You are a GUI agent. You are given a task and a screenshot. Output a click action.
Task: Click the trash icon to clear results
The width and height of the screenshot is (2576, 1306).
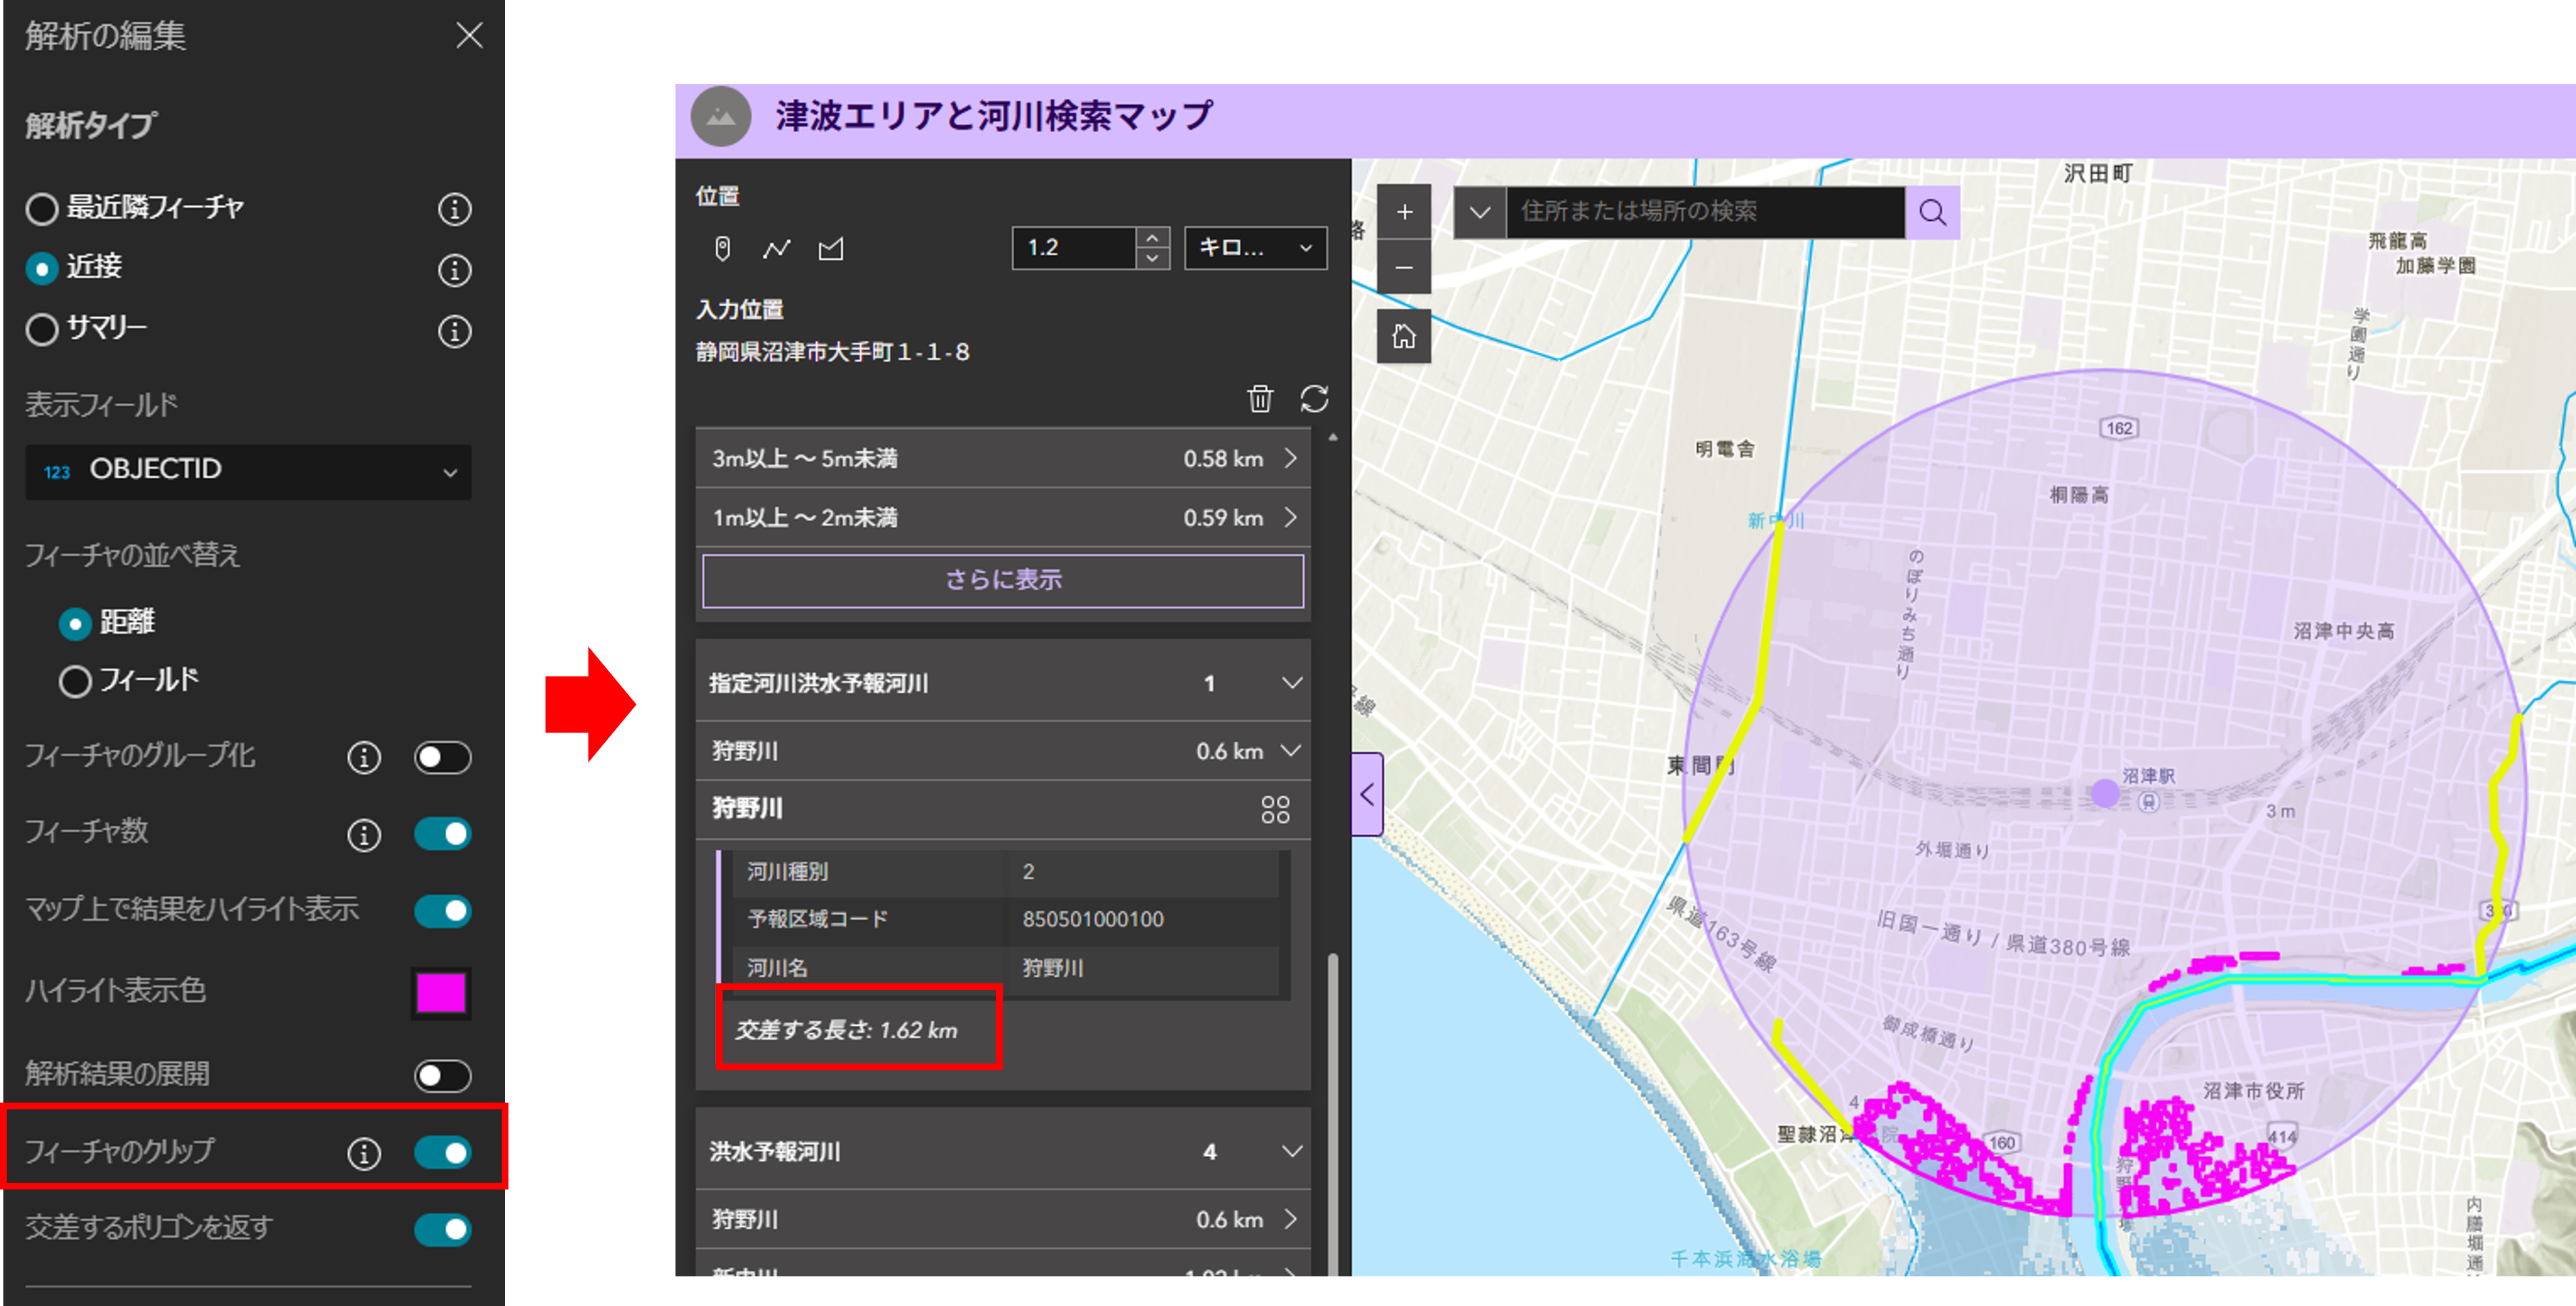1260,399
